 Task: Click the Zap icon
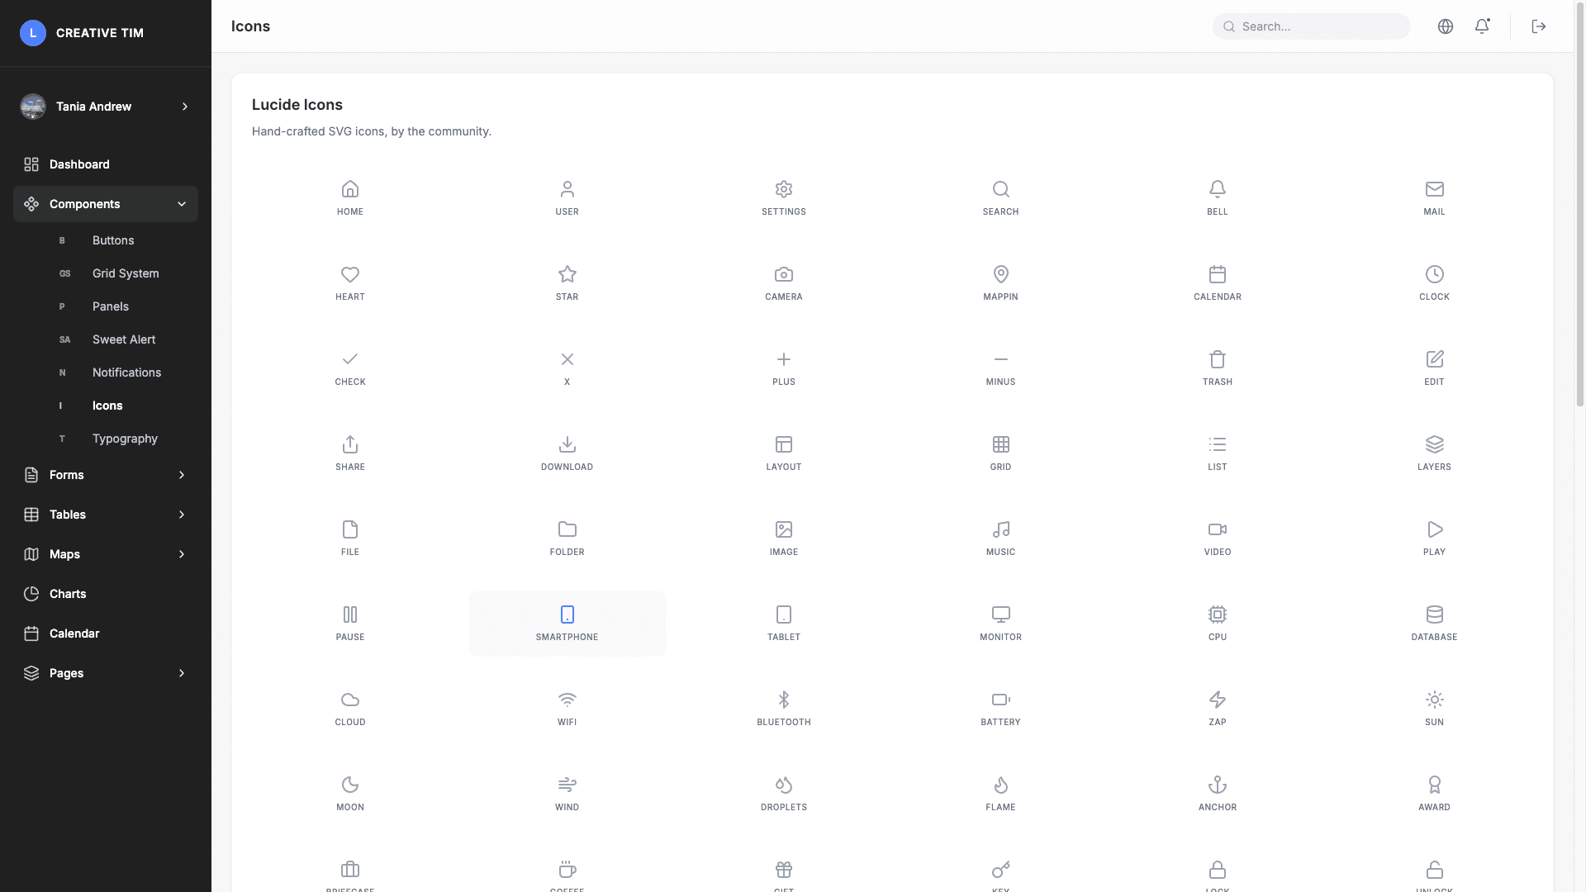[x=1217, y=706]
